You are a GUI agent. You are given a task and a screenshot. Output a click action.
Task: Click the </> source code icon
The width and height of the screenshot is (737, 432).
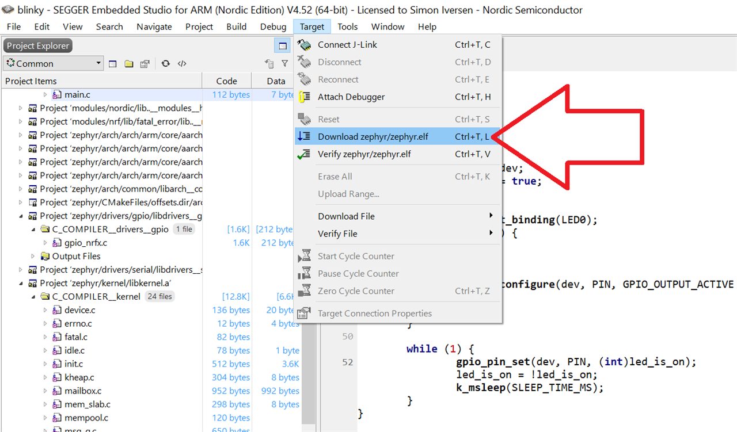point(182,64)
